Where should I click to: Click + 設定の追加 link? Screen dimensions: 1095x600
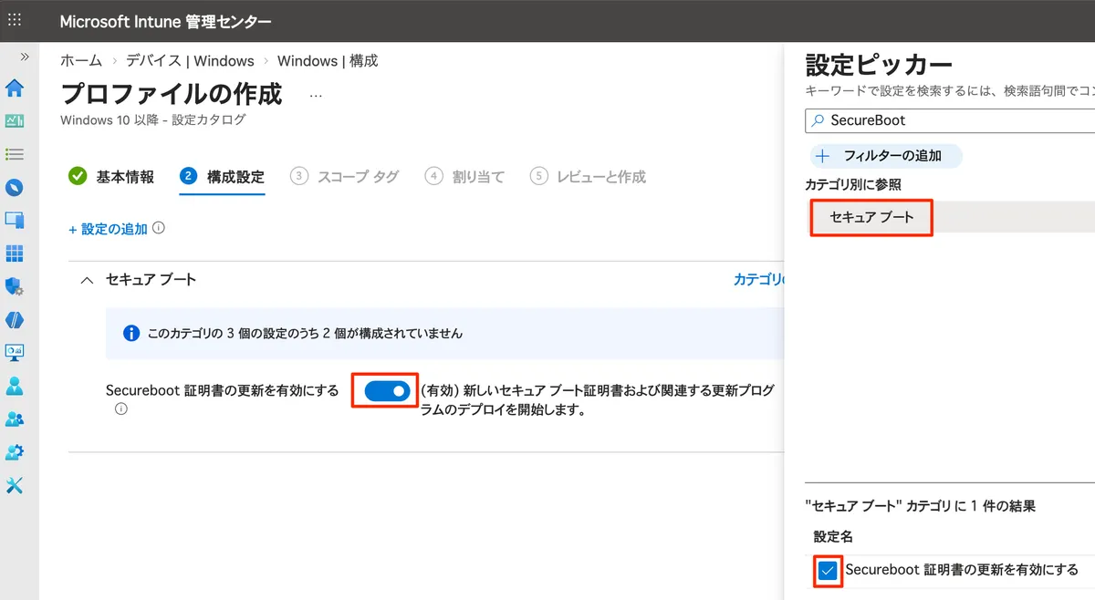coord(108,229)
